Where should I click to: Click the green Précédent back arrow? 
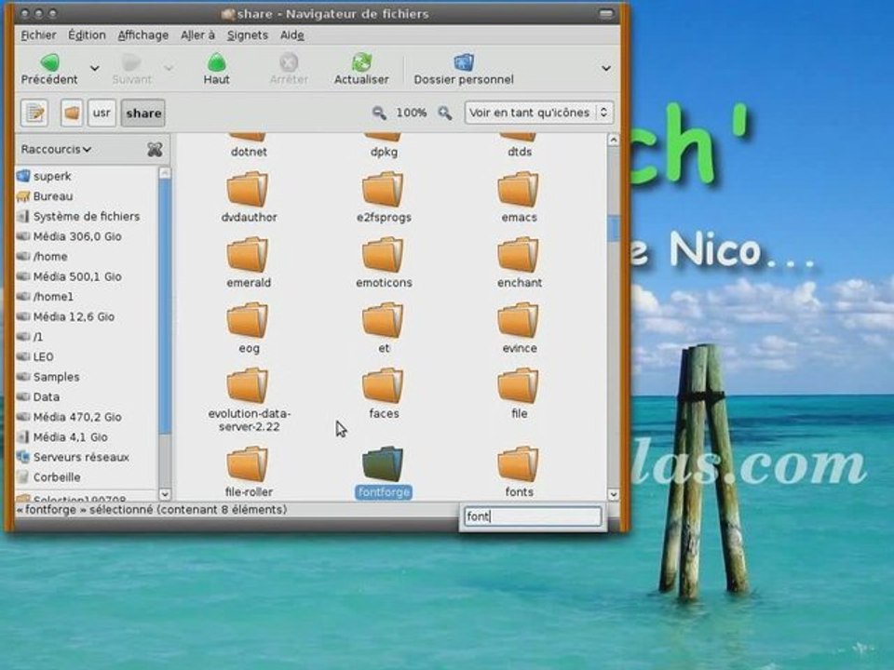(x=49, y=62)
